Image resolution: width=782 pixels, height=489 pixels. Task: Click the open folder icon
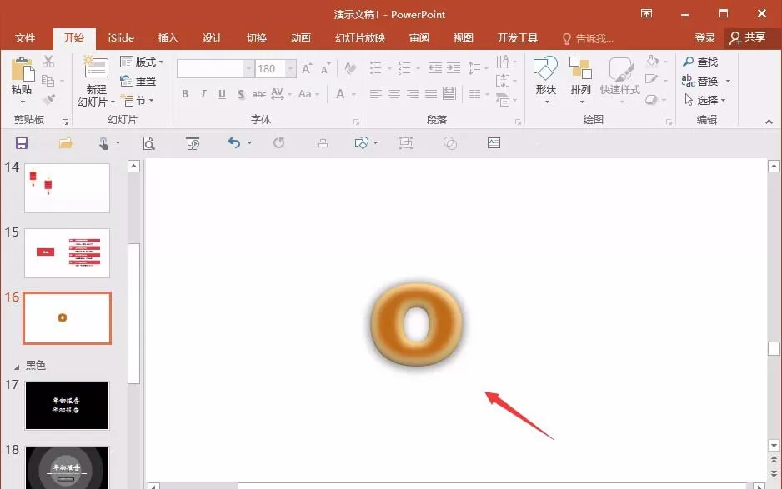[65, 143]
